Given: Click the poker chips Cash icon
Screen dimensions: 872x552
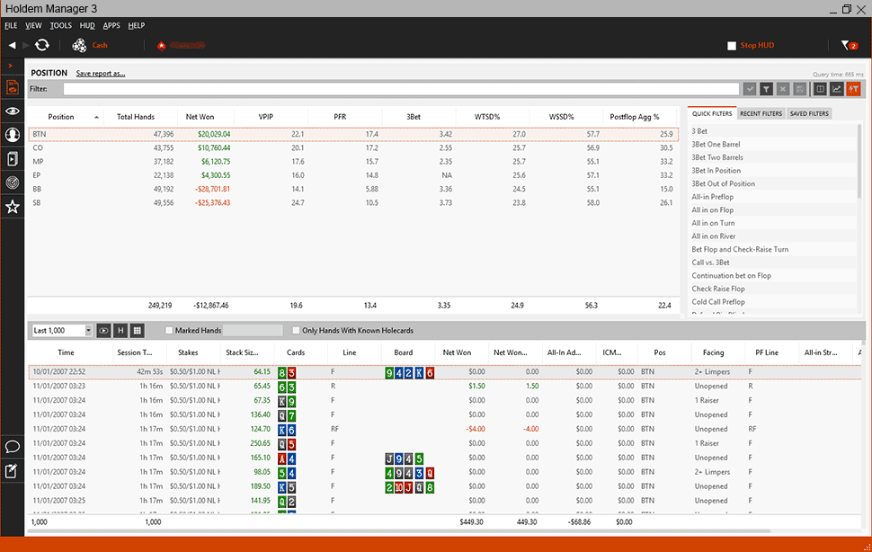Looking at the screenshot, I should pyautogui.click(x=79, y=45).
